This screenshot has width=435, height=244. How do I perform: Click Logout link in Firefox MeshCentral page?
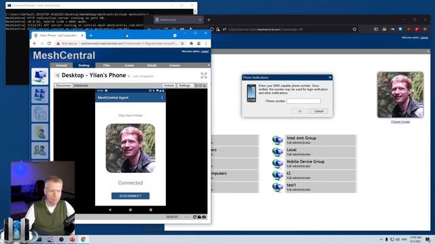[424, 38]
